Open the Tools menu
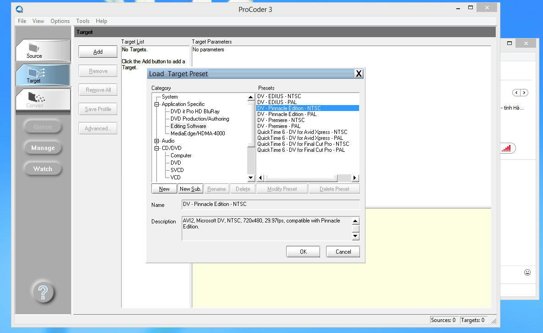 [x=83, y=21]
